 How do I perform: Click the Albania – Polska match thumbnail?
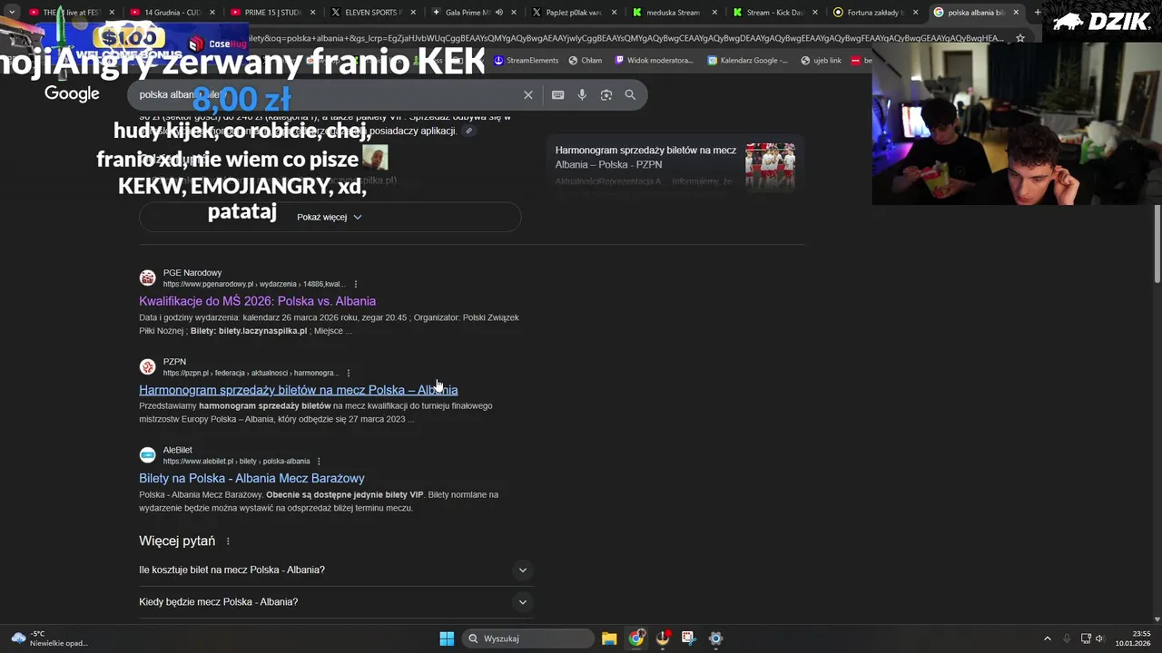coord(770,167)
